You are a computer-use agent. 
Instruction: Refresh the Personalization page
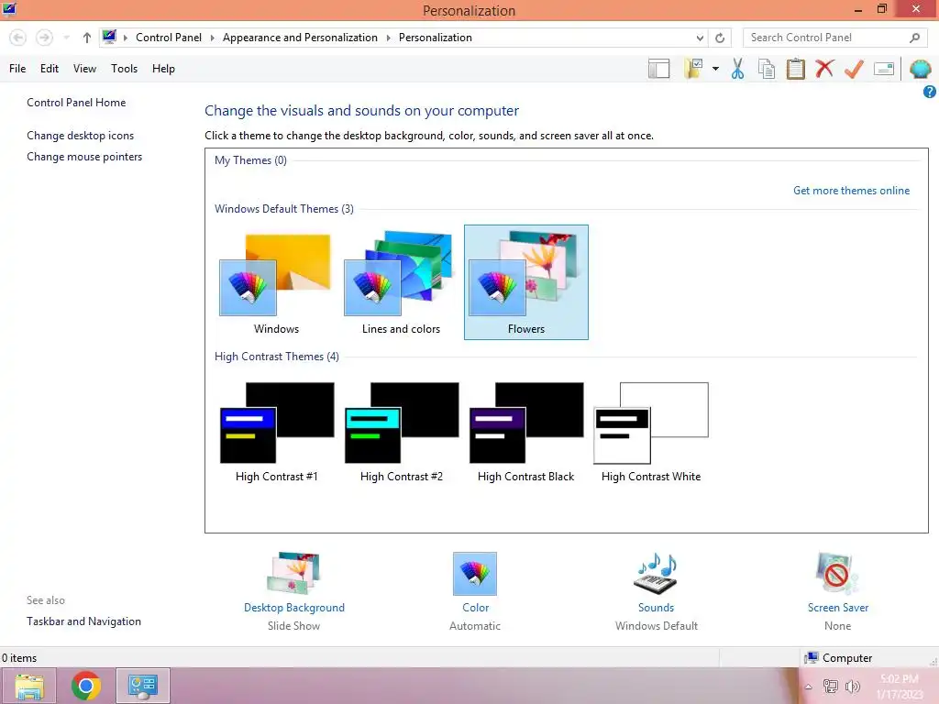click(720, 38)
